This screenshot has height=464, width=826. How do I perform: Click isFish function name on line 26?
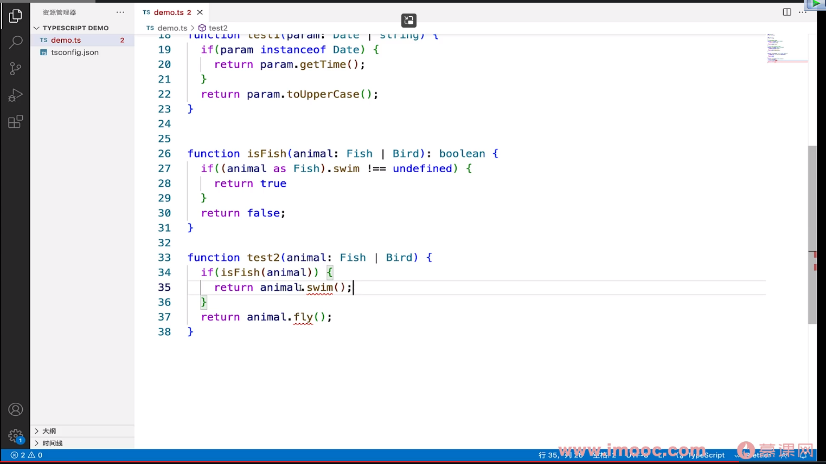pos(266,154)
